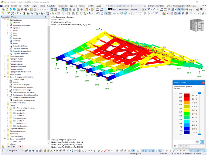Click the view cube -X face
This screenshot has height=155, width=207.
(x=200, y=26)
